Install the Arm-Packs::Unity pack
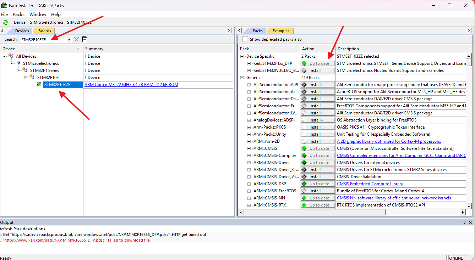Image resolution: width=475 pixels, height=260 pixels. pos(318,134)
